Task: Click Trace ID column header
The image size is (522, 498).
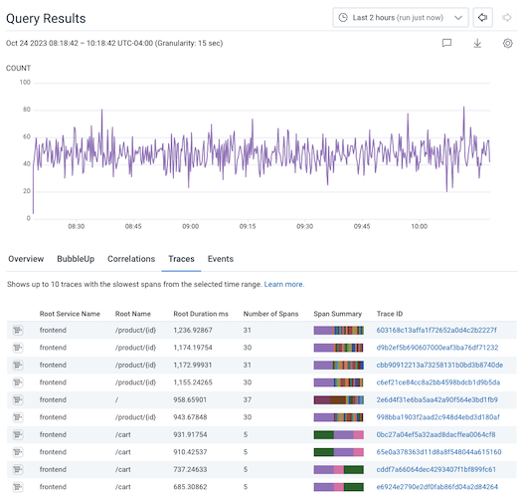Action: click(390, 314)
